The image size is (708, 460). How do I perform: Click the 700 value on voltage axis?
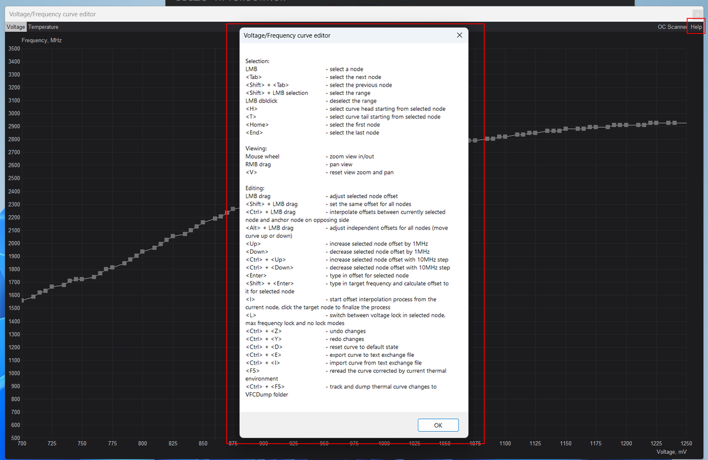coord(22,443)
